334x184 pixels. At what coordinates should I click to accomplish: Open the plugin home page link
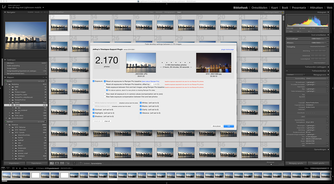[x=228, y=49]
